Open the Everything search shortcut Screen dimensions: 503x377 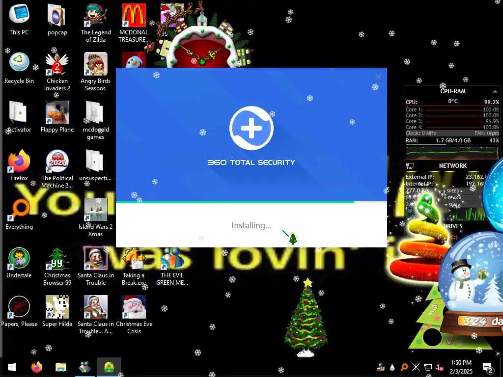point(19,214)
